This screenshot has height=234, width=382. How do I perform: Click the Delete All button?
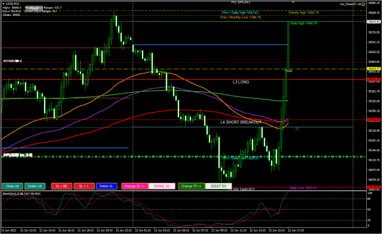point(35,186)
